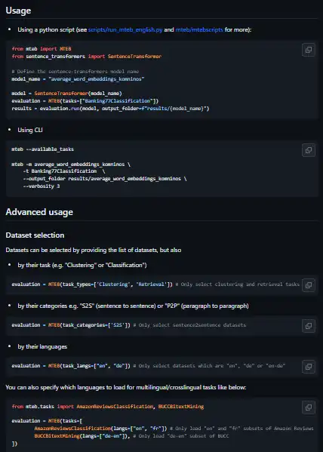Click 'evaluation = MTEB(tasks=["Banking77Classification"])' line
Image resolution: width=323 pixels, height=452 pixels.
coord(85,101)
